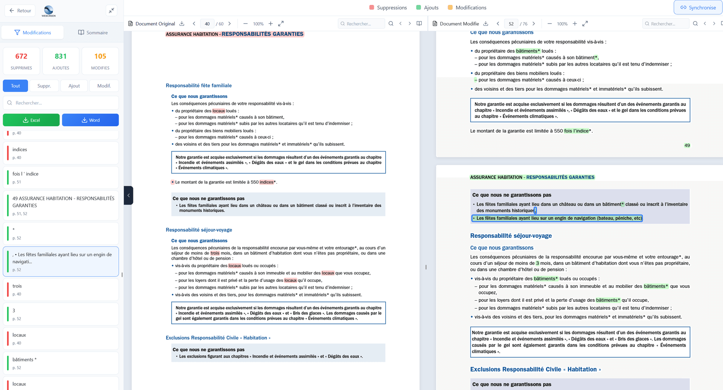The height and width of the screenshot is (390, 723).
Task: Go to previous page of the modified document
Action: click(498, 23)
